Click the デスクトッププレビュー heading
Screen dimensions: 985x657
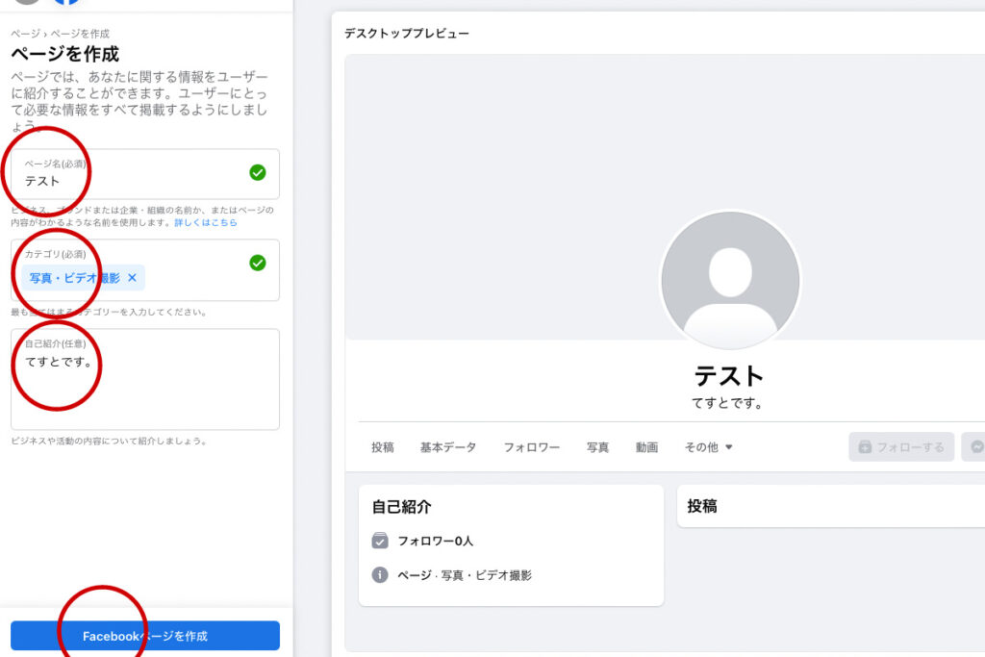point(407,34)
